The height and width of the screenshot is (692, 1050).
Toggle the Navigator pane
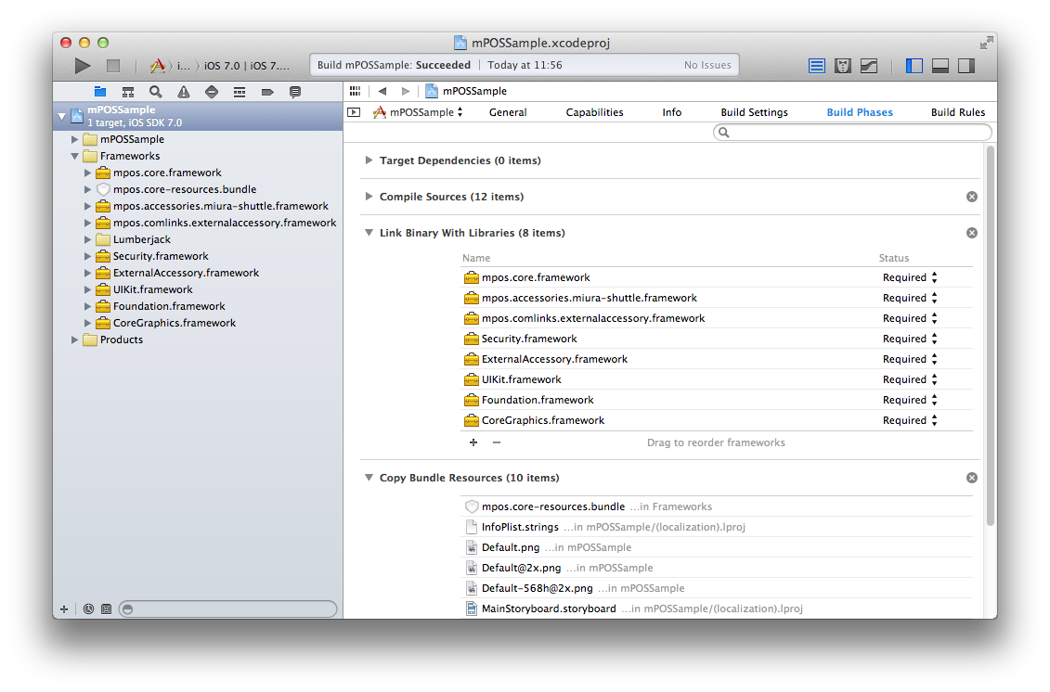[x=914, y=66]
